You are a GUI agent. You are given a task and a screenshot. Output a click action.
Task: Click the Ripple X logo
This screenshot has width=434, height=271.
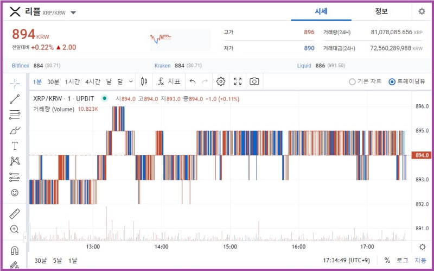point(15,11)
